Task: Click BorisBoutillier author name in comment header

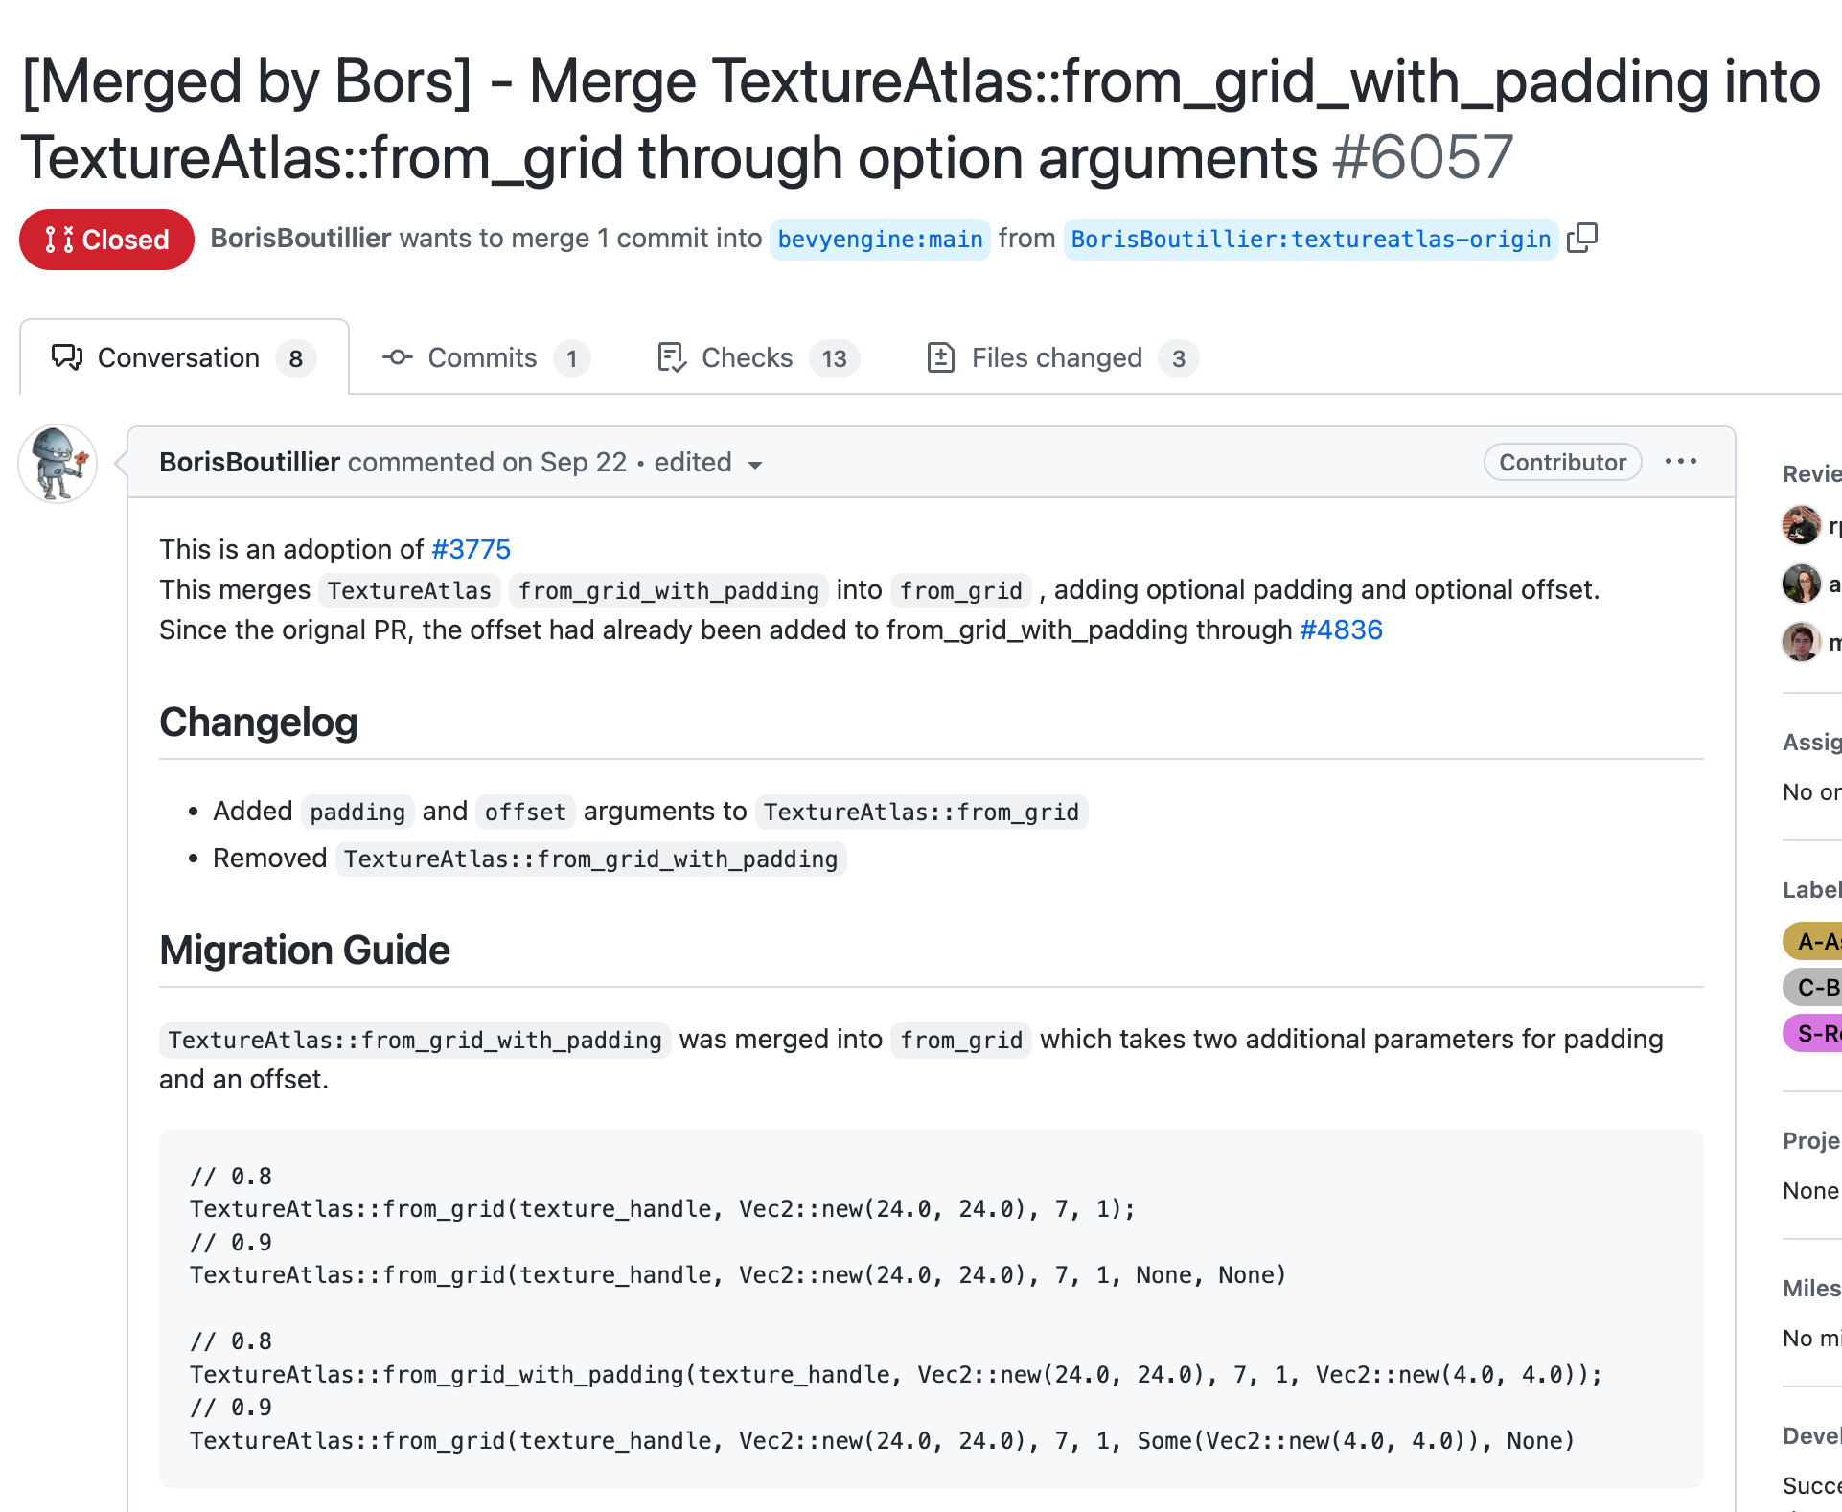Action: pyautogui.click(x=249, y=462)
